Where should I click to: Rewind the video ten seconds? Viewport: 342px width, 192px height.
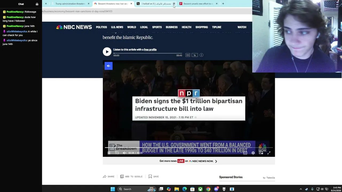click(x=117, y=153)
